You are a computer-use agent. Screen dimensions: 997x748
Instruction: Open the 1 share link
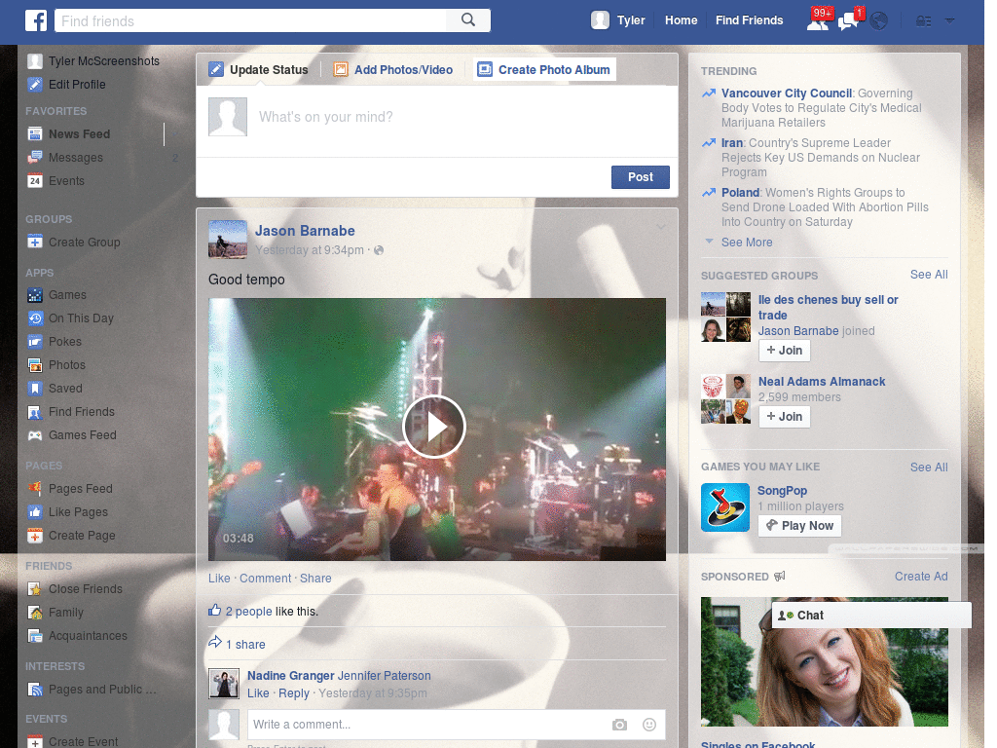[245, 645]
